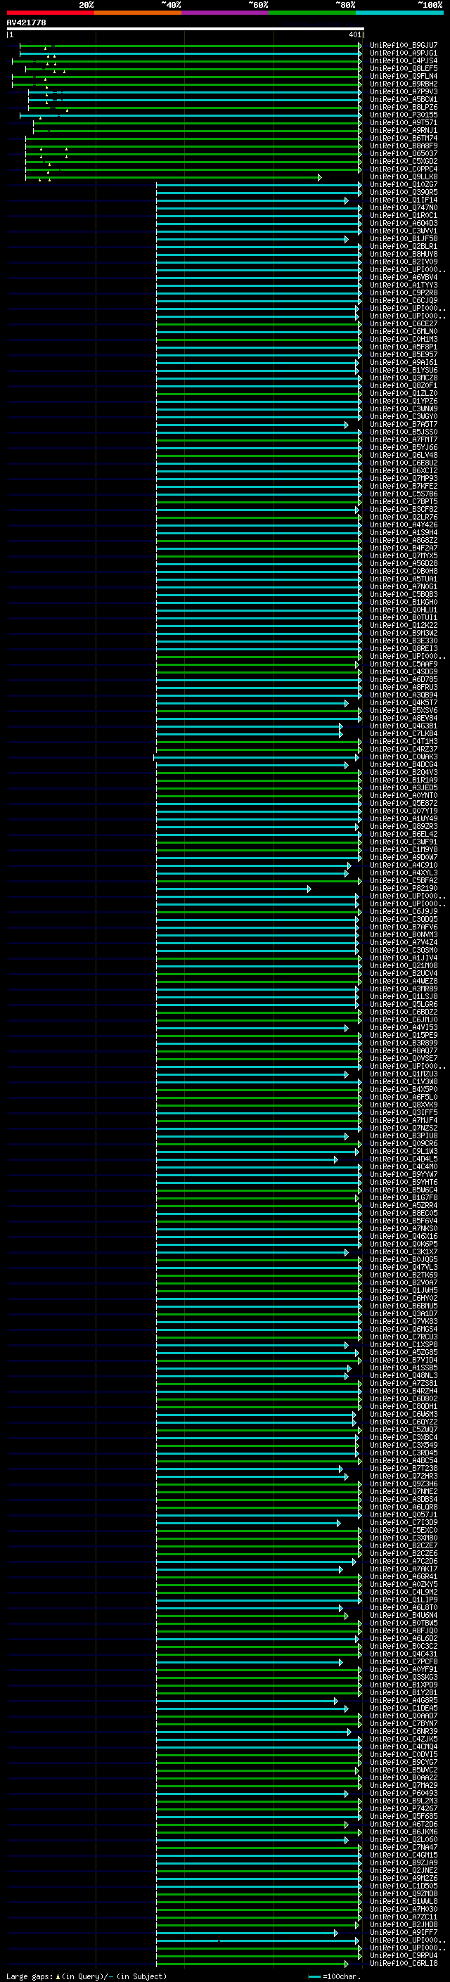Click label UniRef100_C0PPC4
This screenshot has width=450, height=1982.
[404, 169]
